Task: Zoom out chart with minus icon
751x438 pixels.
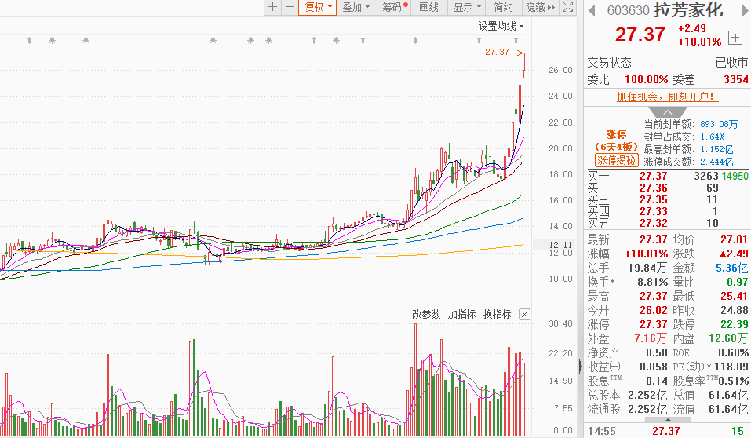Action: [290, 7]
